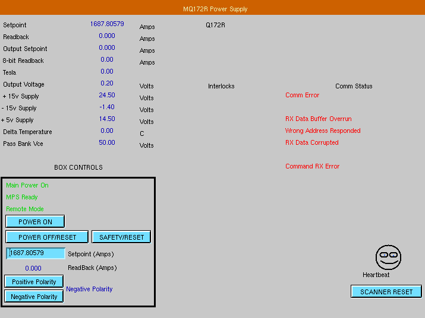Screen dimensions: 425x318
Task: Click the Setpoint value 1687.80579 readout
Action: [x=107, y=24]
